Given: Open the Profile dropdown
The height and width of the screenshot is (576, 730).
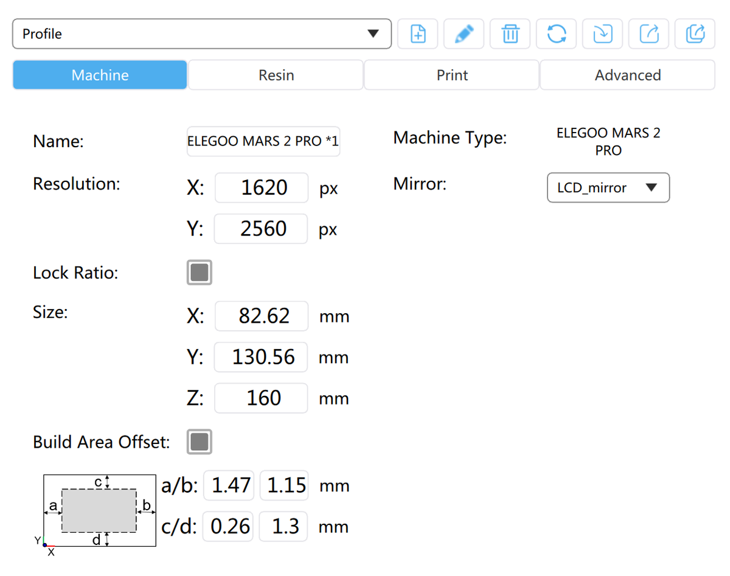Looking at the screenshot, I should (201, 33).
